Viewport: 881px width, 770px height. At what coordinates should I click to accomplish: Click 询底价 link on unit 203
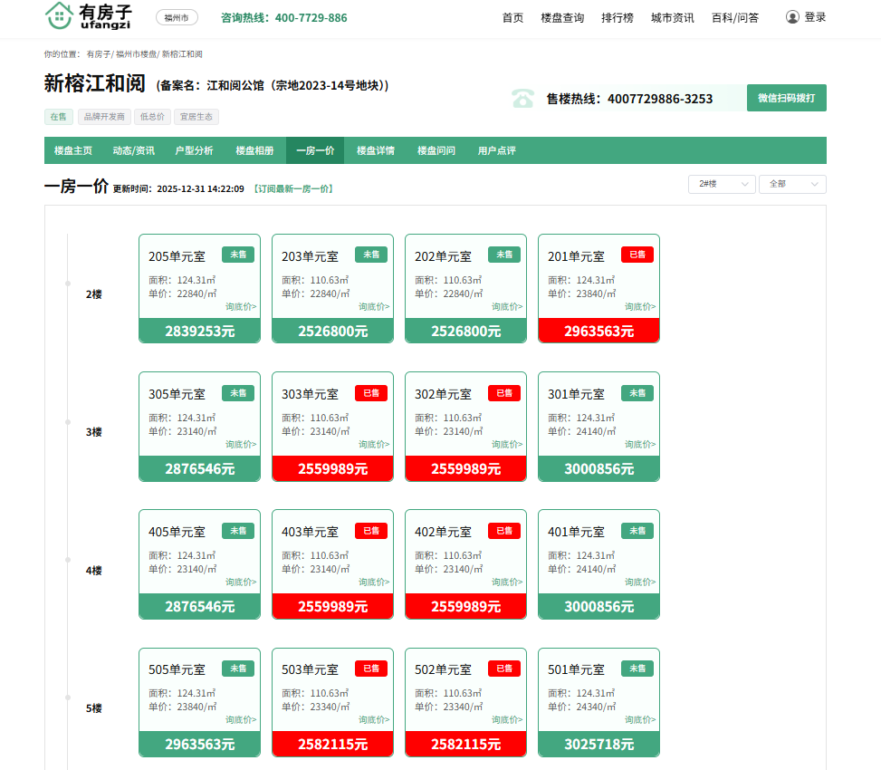[374, 307]
